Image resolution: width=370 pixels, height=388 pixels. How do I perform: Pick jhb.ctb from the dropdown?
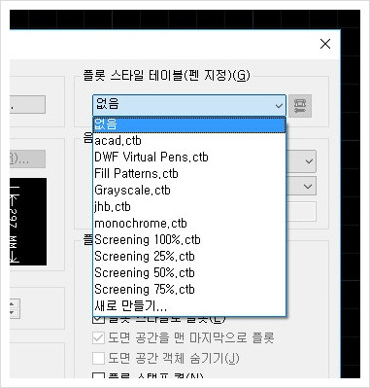(189, 207)
